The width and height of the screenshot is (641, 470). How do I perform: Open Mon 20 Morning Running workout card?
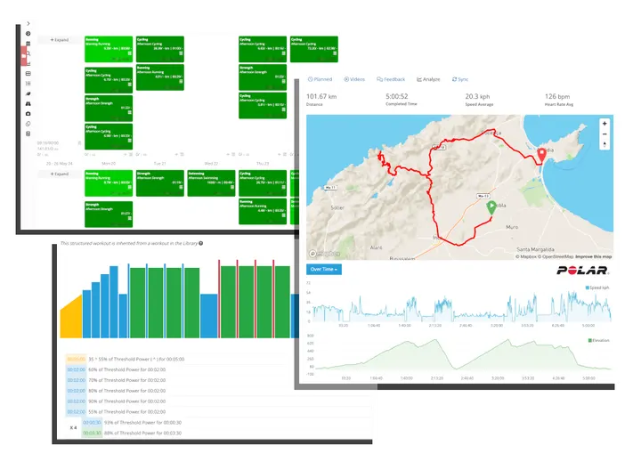109,183
